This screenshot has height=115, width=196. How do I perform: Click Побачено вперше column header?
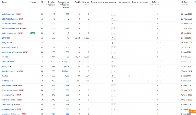(185, 3)
